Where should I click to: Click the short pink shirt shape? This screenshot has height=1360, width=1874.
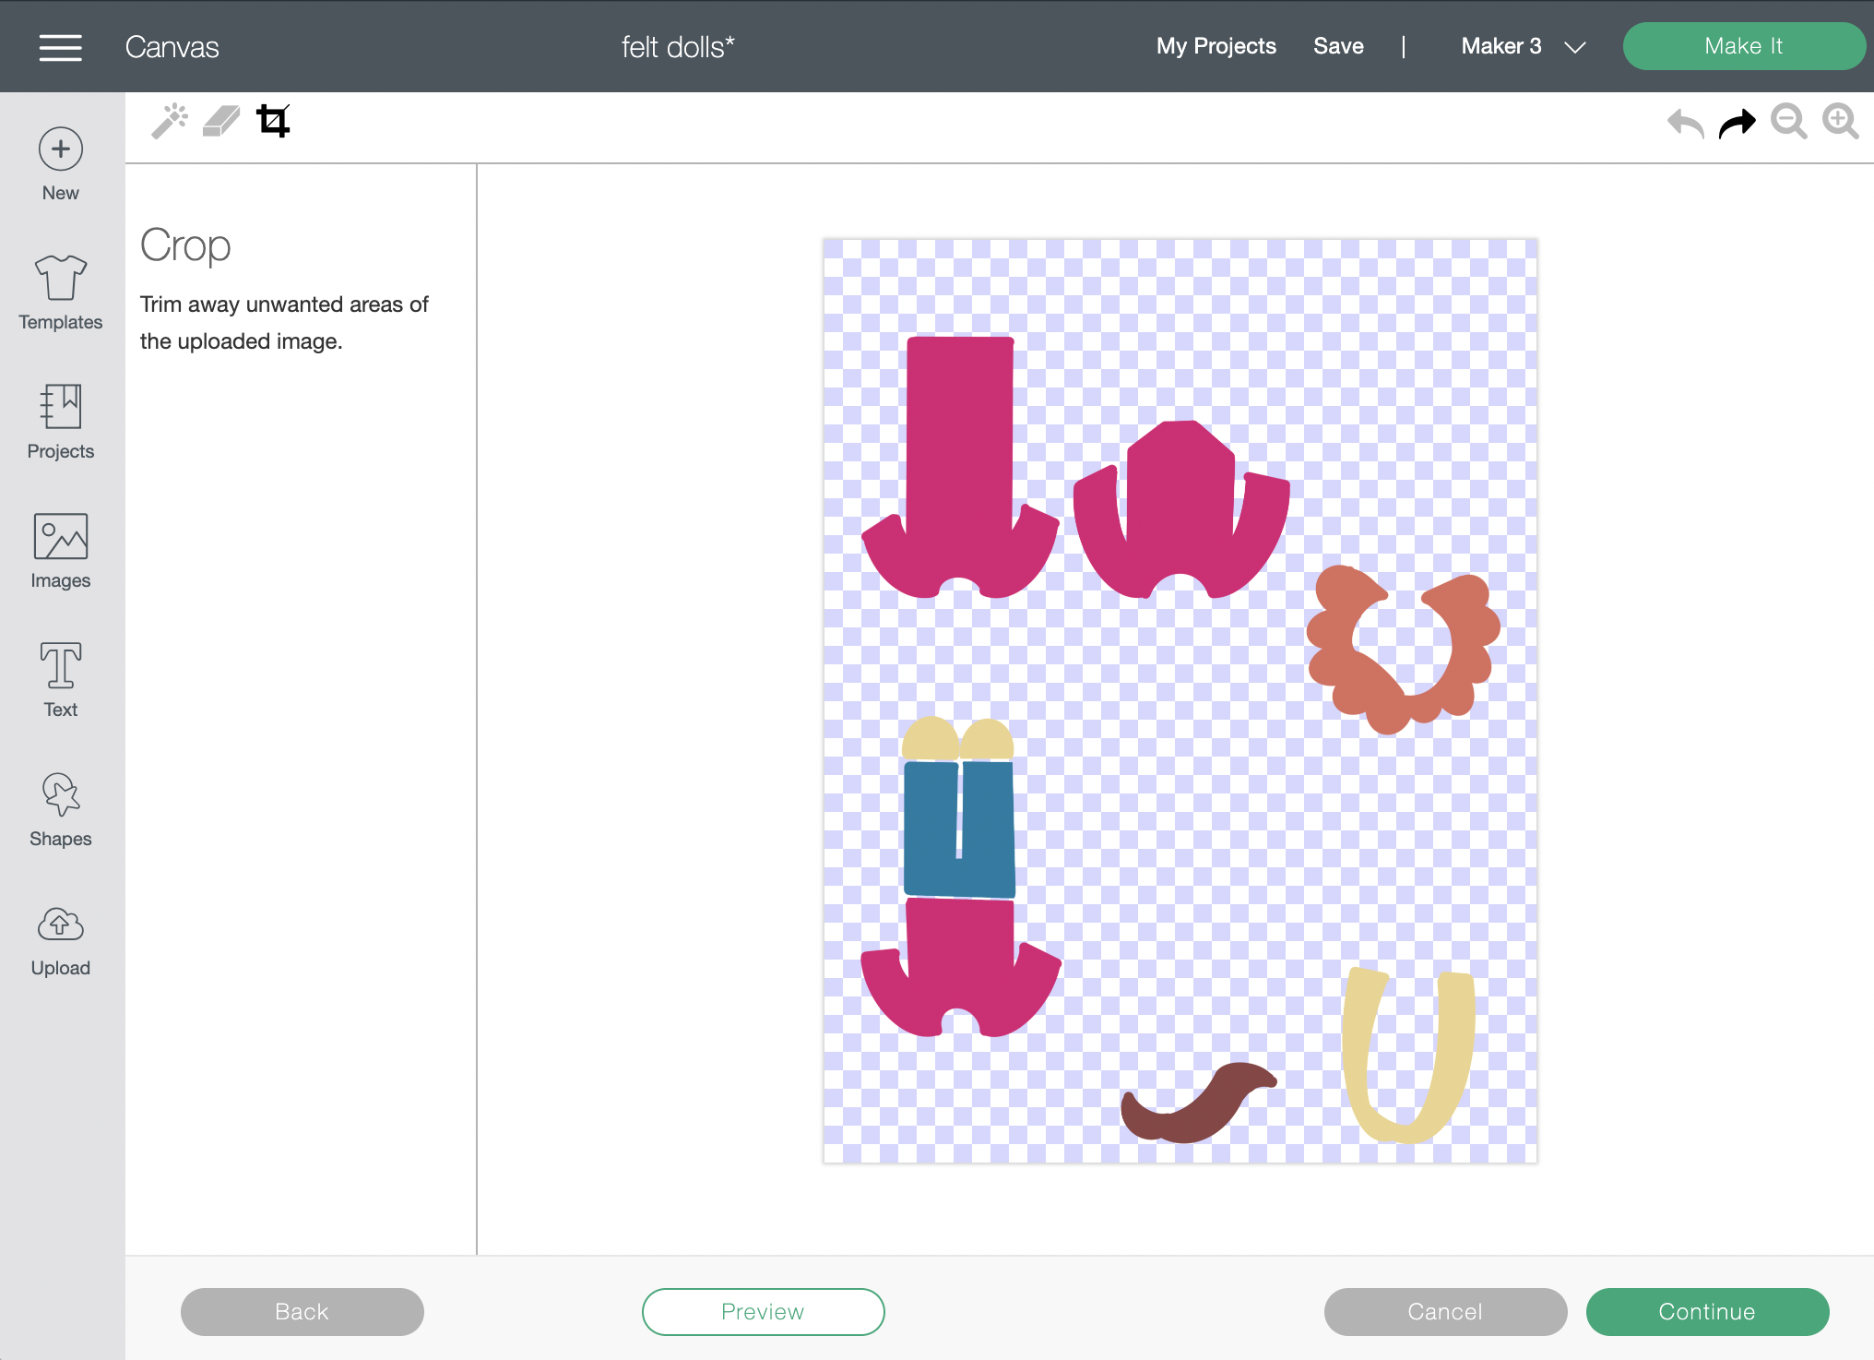point(960,969)
